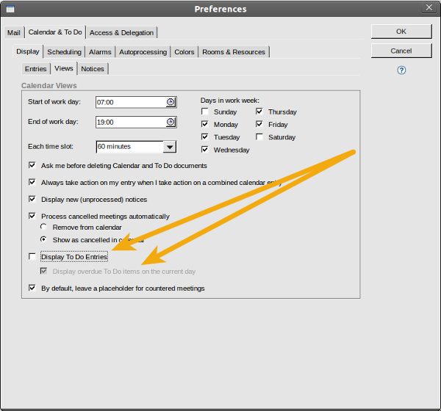Open time picker for End of work day
The image size is (441, 411).
coord(171,123)
